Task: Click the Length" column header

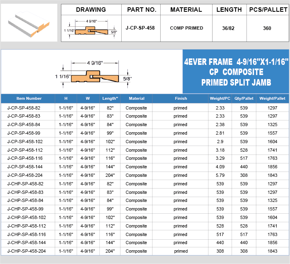Action: click(110, 99)
